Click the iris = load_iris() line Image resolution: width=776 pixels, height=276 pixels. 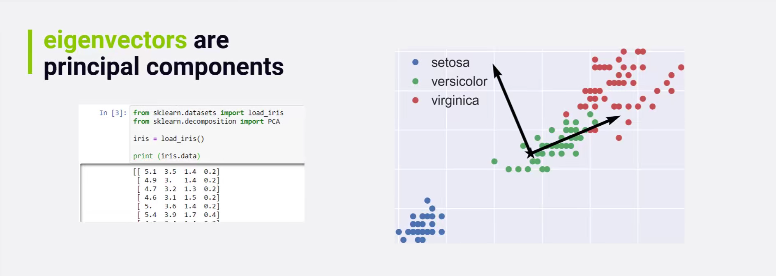click(x=169, y=139)
